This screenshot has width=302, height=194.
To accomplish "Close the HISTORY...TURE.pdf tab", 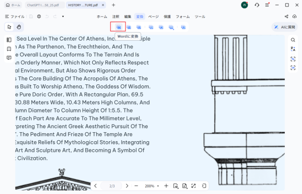I will coord(103,5).
